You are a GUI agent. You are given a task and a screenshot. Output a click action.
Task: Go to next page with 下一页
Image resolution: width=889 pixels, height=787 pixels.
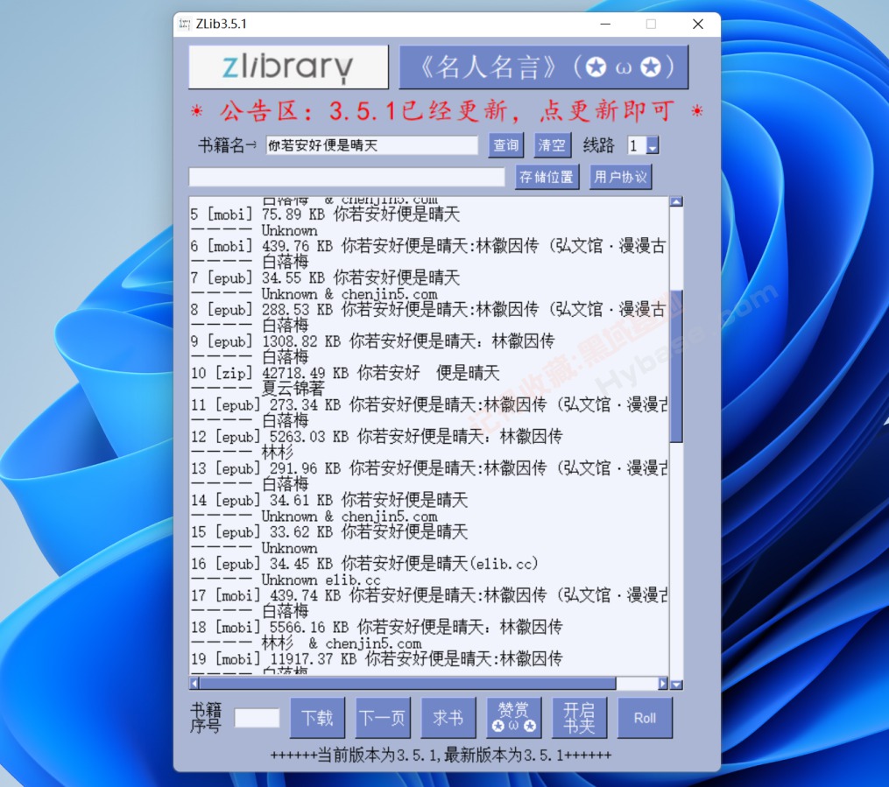click(x=383, y=718)
